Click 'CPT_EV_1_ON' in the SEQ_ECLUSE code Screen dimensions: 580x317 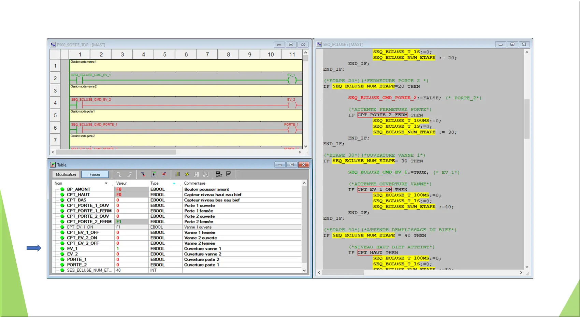pos(375,189)
